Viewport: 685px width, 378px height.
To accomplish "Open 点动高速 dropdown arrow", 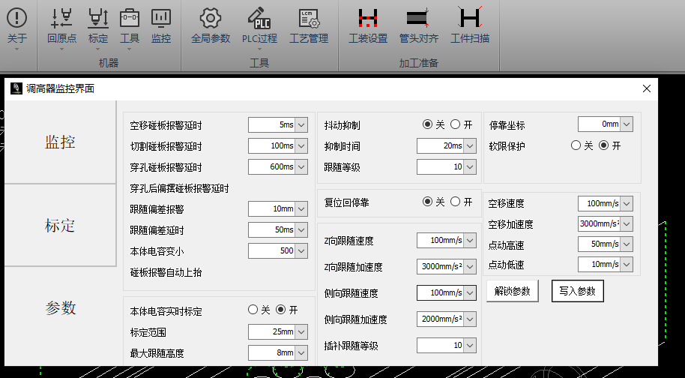I will [x=627, y=244].
